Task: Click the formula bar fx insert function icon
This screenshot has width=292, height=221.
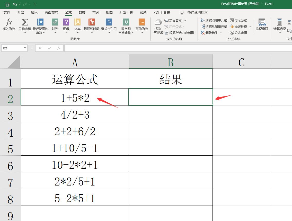Action: [58, 48]
